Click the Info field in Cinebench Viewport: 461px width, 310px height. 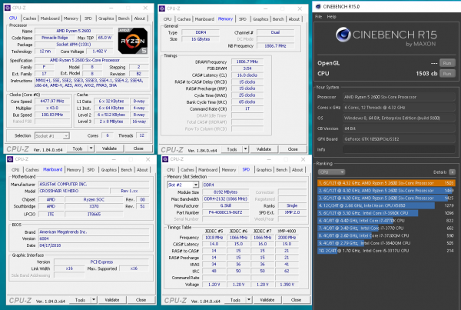pyautogui.click(x=400, y=149)
